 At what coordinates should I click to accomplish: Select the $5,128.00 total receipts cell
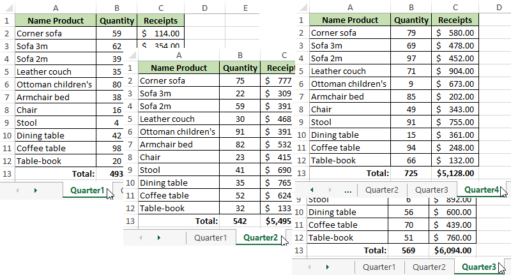pos(455,172)
